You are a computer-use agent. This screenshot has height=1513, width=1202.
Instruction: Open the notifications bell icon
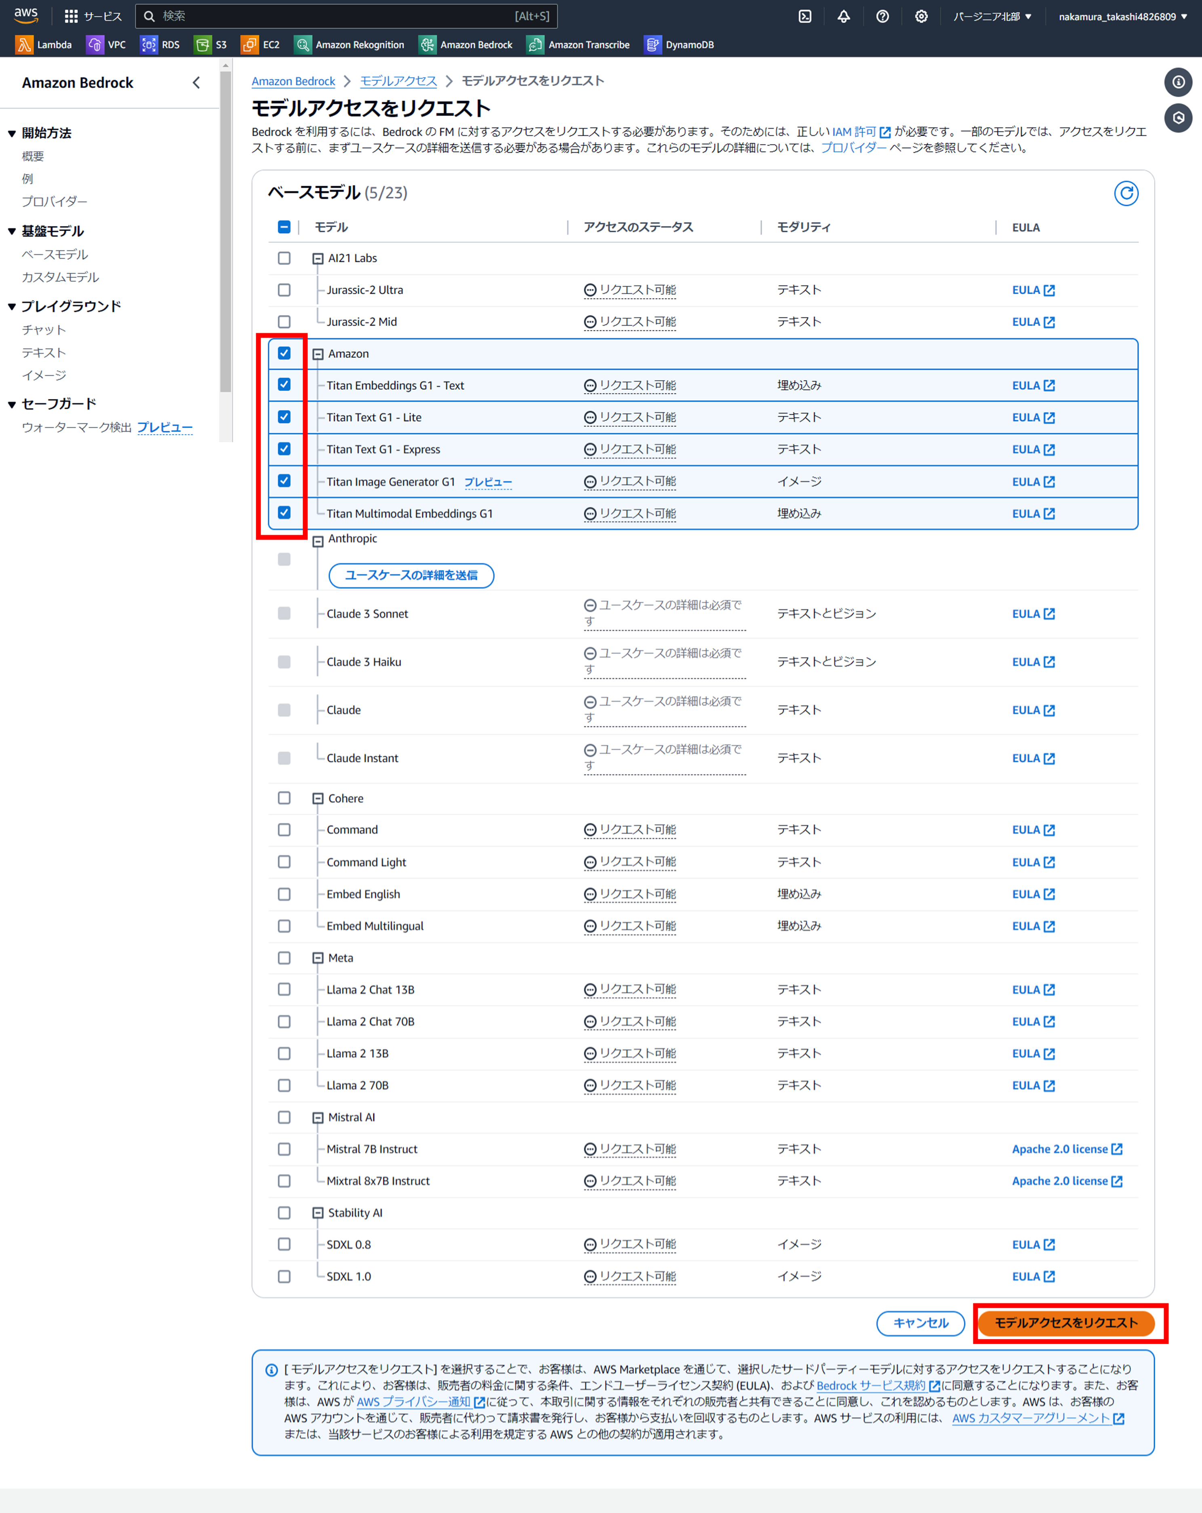click(x=843, y=16)
